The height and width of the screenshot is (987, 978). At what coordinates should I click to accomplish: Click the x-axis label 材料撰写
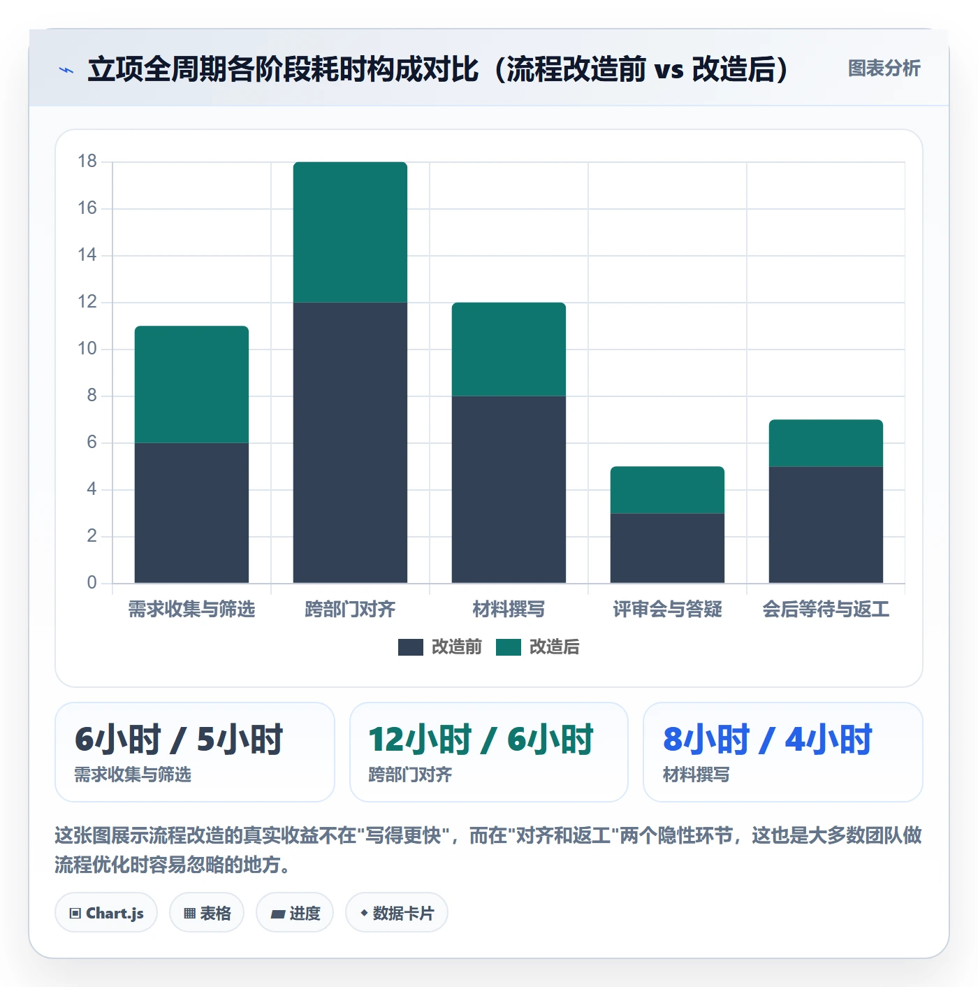click(x=509, y=610)
